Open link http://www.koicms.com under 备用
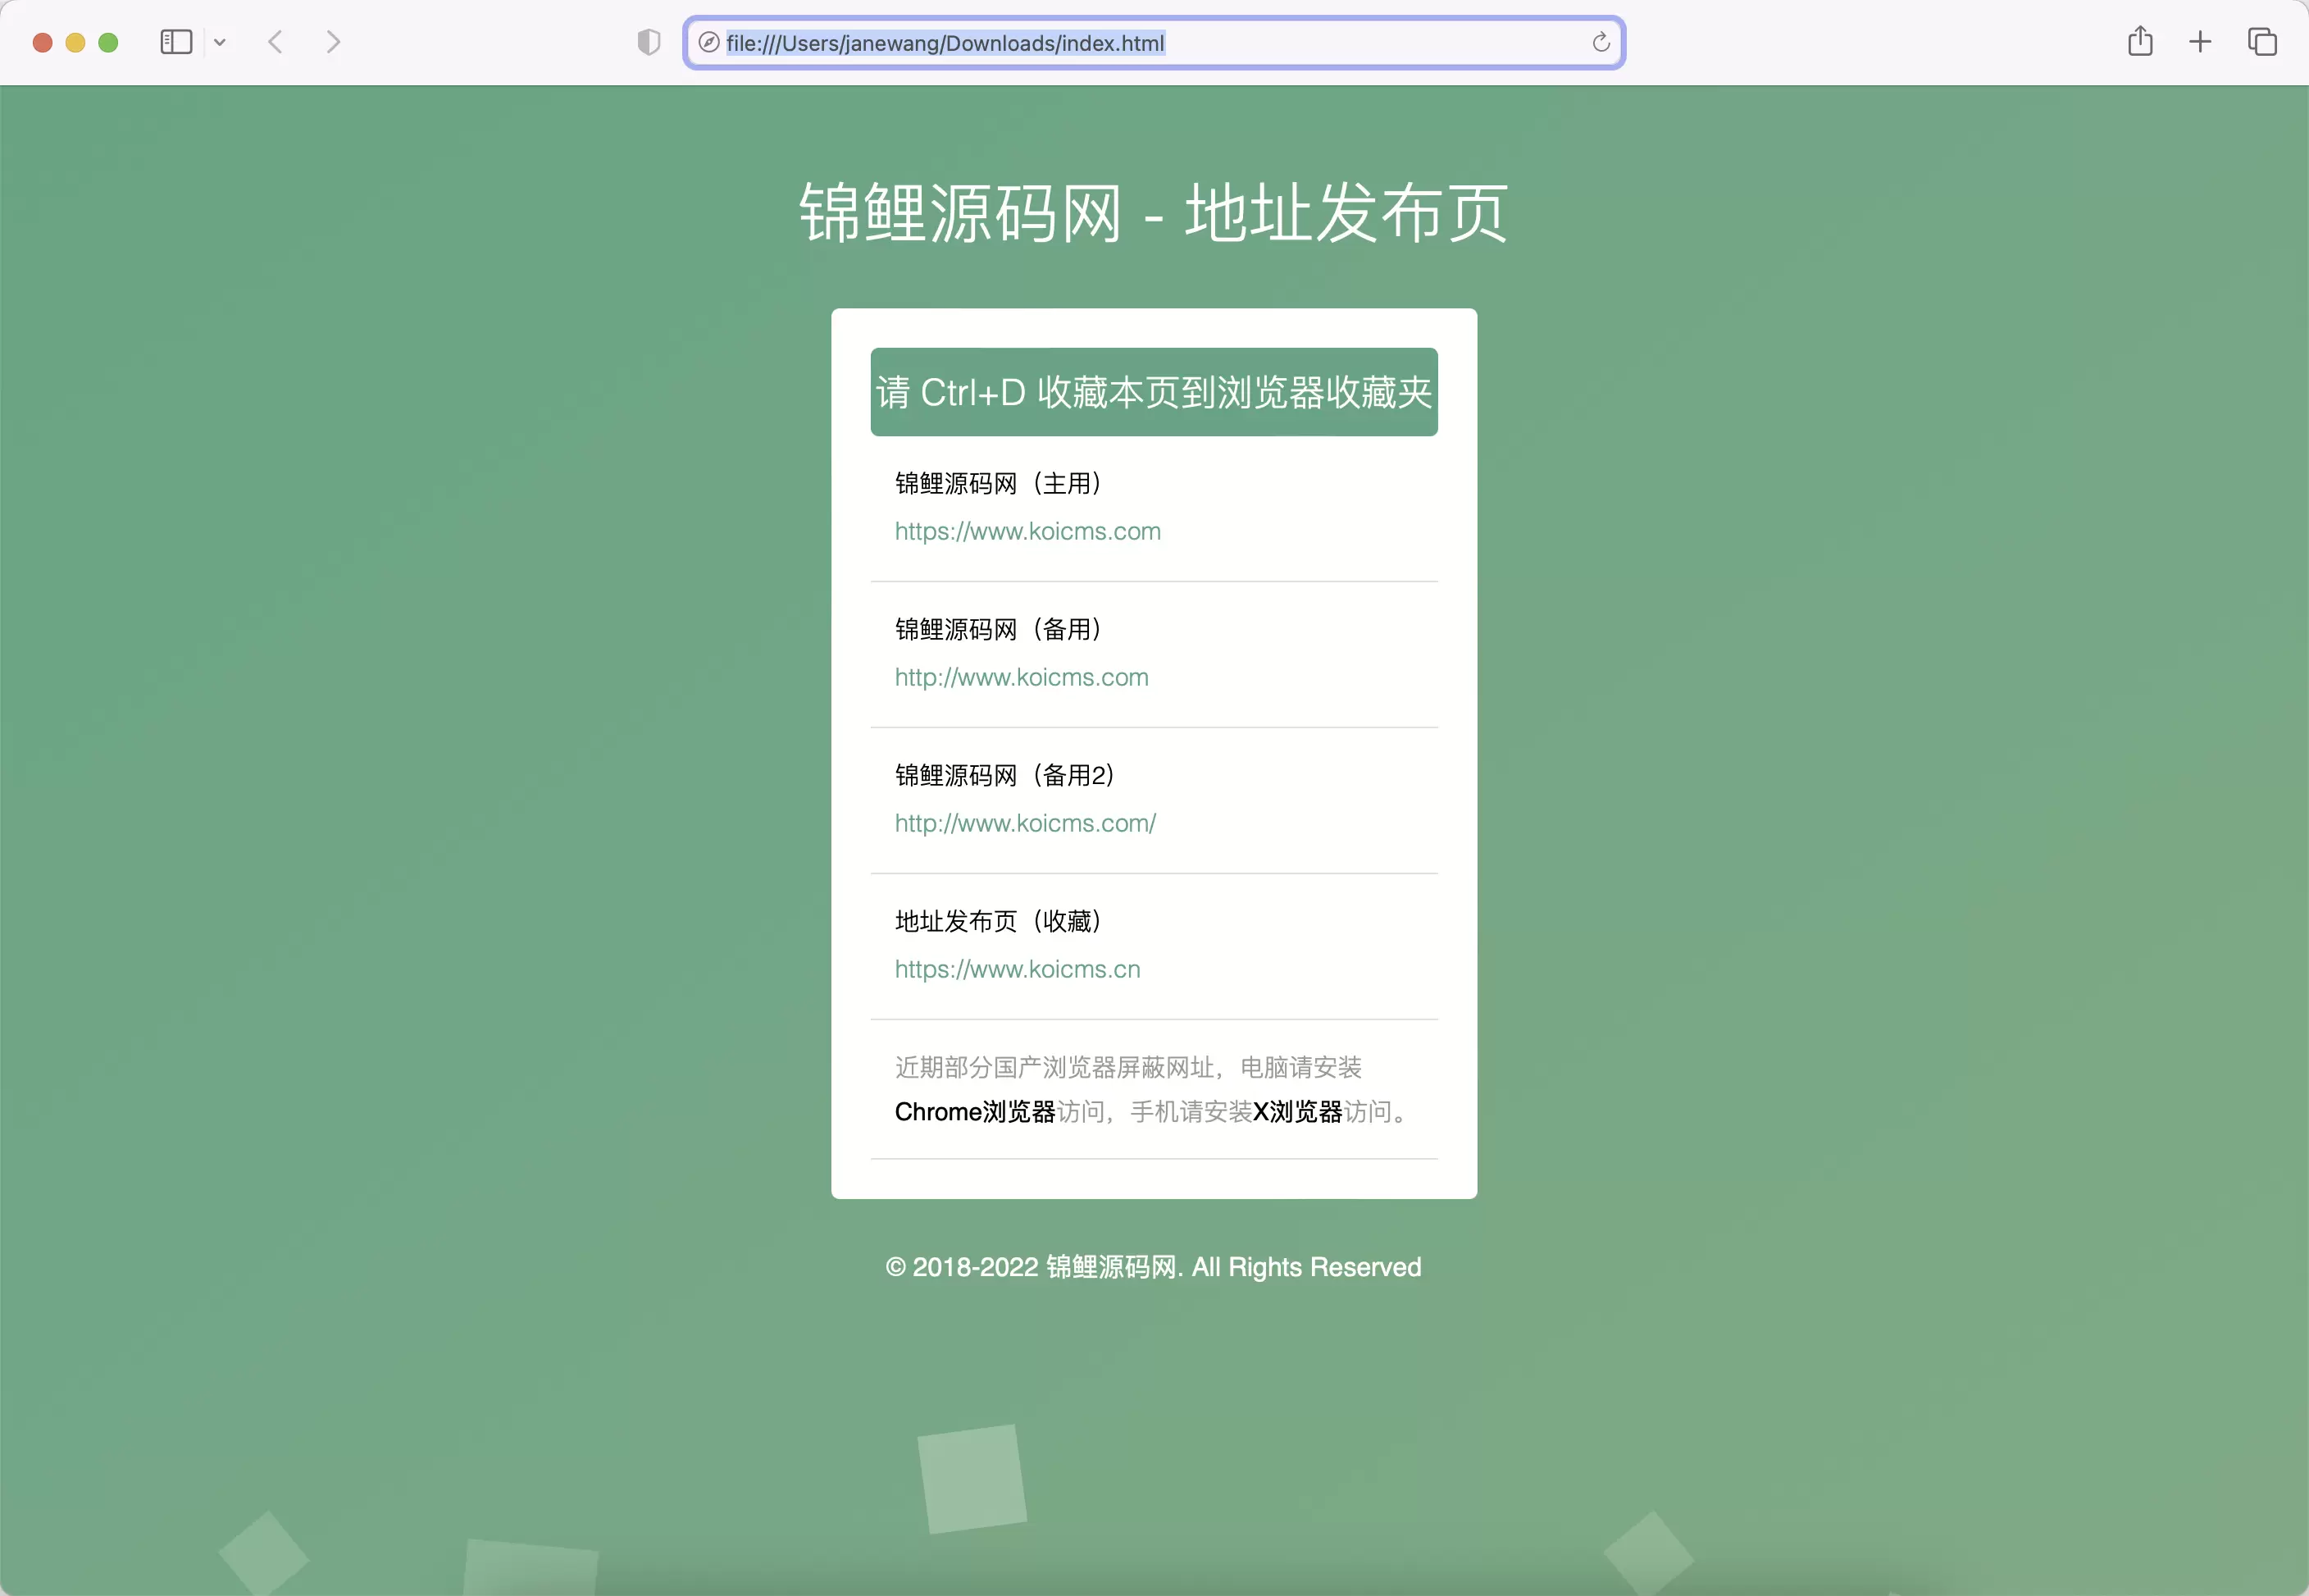 (1022, 677)
